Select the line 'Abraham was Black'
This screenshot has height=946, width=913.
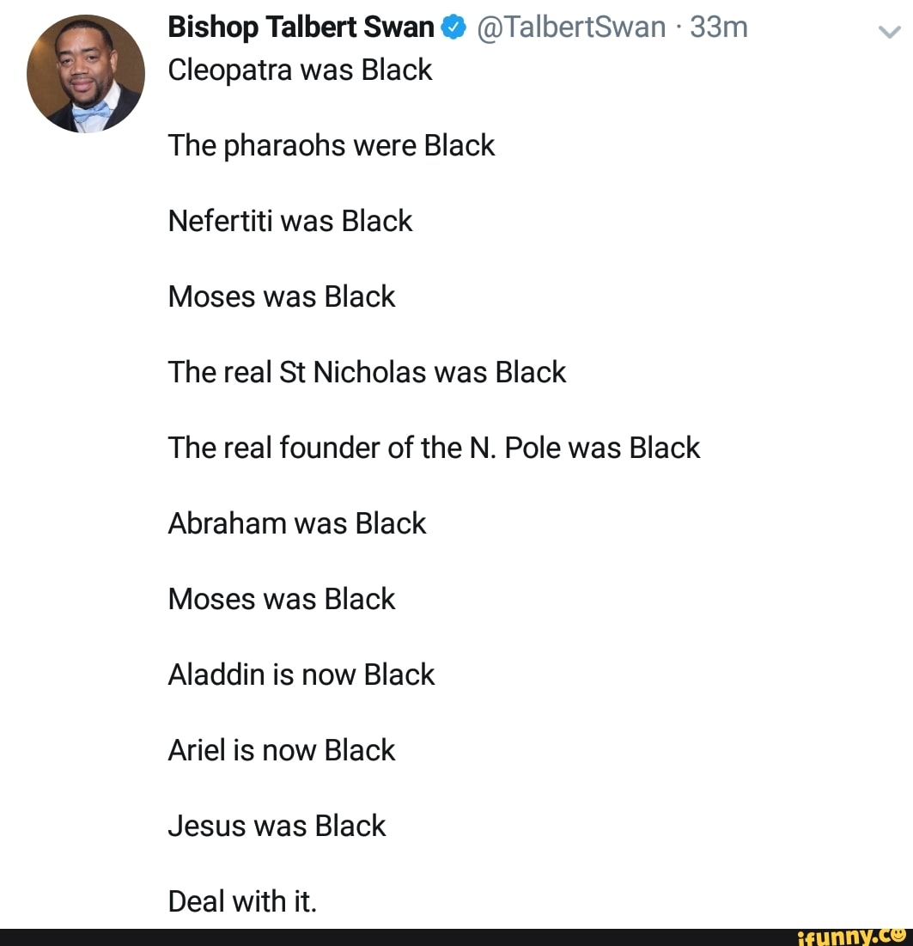[x=297, y=523]
